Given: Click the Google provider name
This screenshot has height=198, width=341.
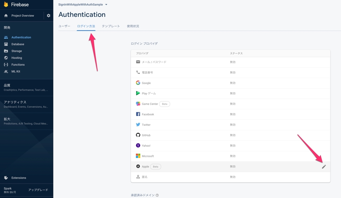Looking at the screenshot, I should coord(146,83).
